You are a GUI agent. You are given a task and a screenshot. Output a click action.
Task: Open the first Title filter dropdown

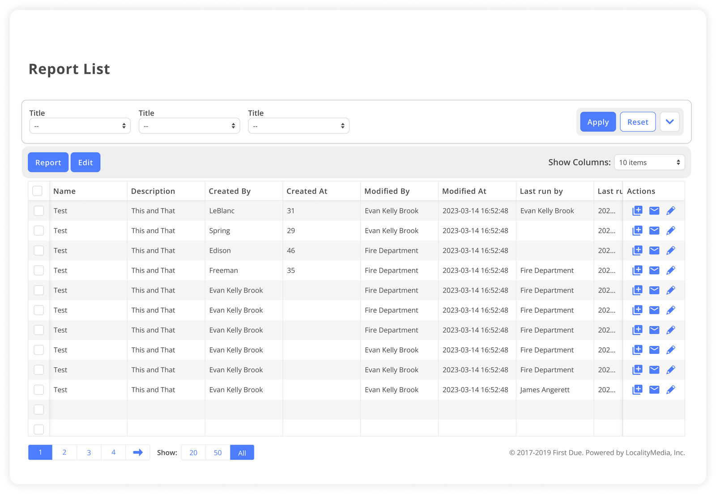coord(80,126)
